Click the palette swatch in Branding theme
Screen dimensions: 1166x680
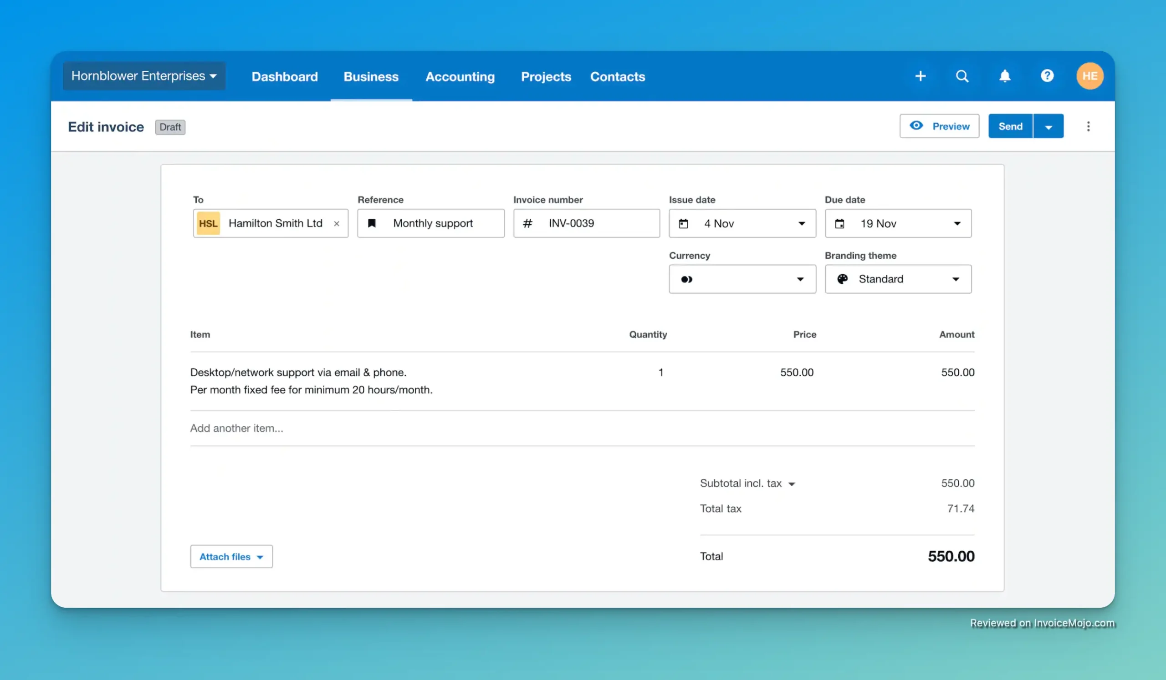pos(842,279)
